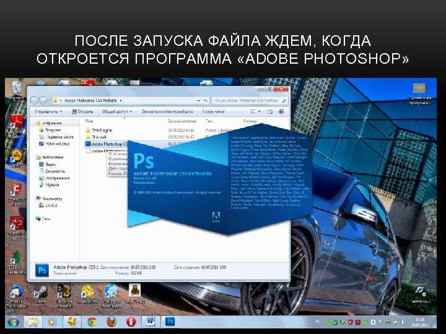Select the ThinRegistry folder row
The image size is (446, 334).
[x=99, y=130]
